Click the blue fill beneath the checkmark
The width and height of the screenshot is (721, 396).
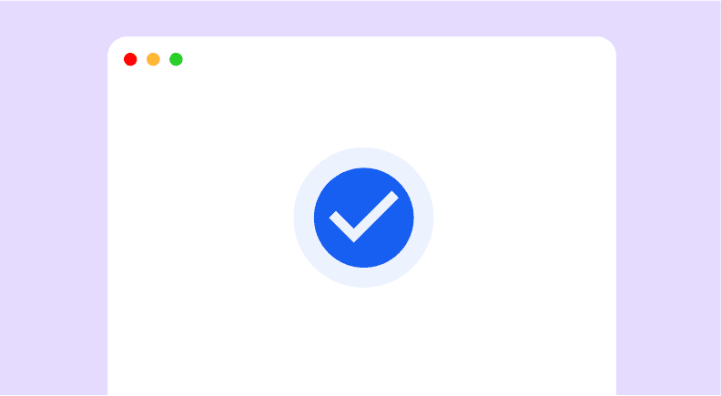(x=364, y=255)
